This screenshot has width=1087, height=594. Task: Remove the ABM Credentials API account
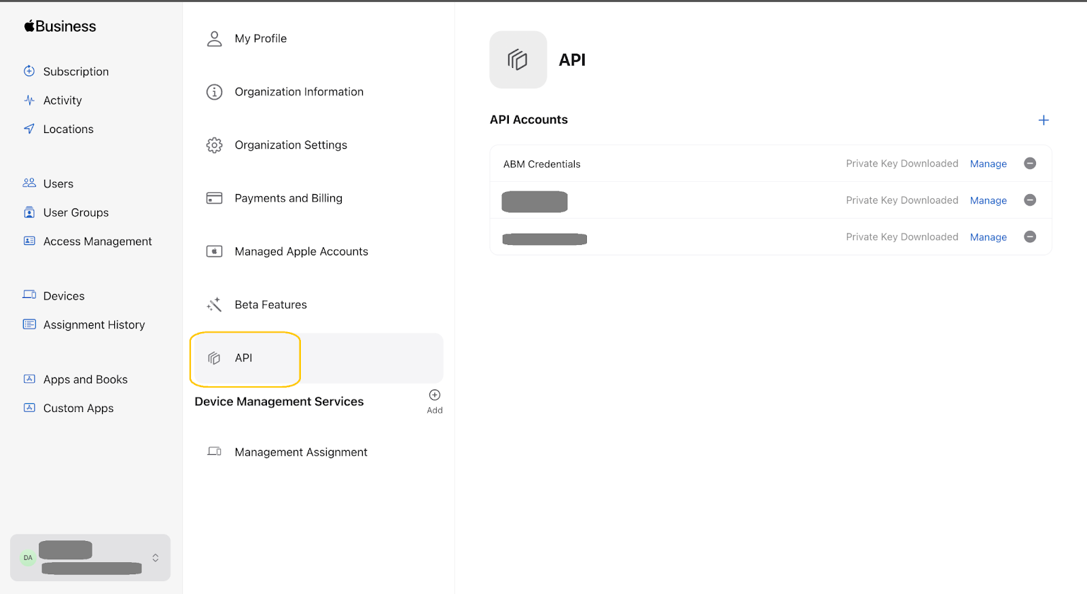click(x=1030, y=164)
